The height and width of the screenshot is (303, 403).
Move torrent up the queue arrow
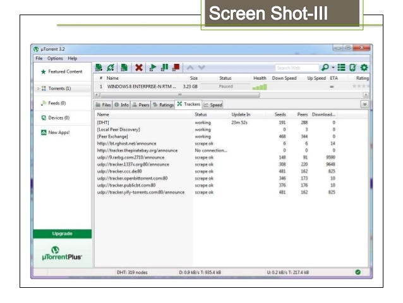click(190, 68)
